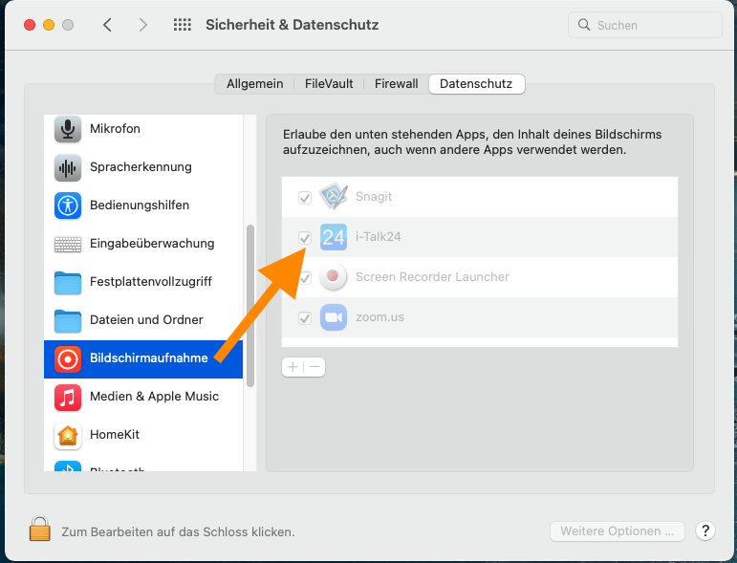Click the Bildschirmaufnahme record icon

[68, 359]
